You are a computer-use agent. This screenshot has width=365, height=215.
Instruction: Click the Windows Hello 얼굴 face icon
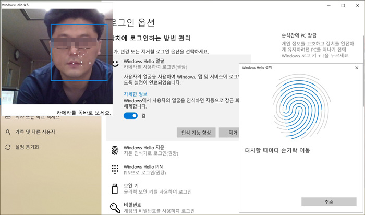(x=115, y=64)
